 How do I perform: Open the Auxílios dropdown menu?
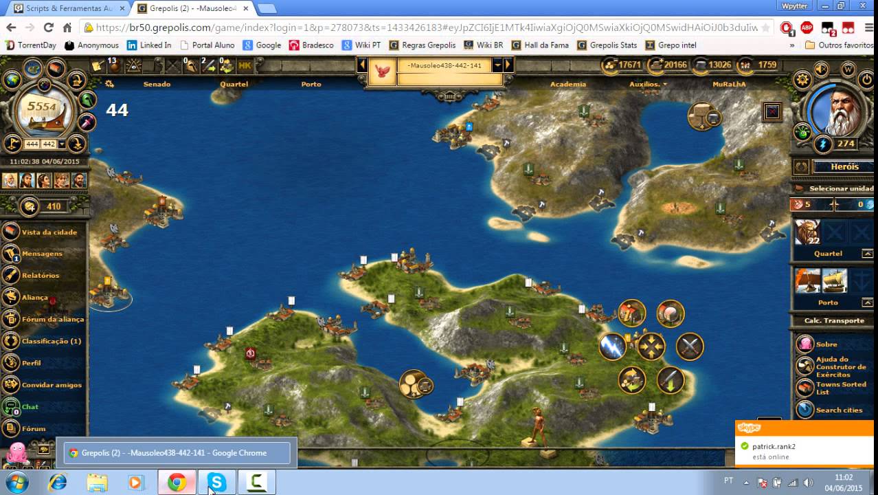pyautogui.click(x=649, y=84)
